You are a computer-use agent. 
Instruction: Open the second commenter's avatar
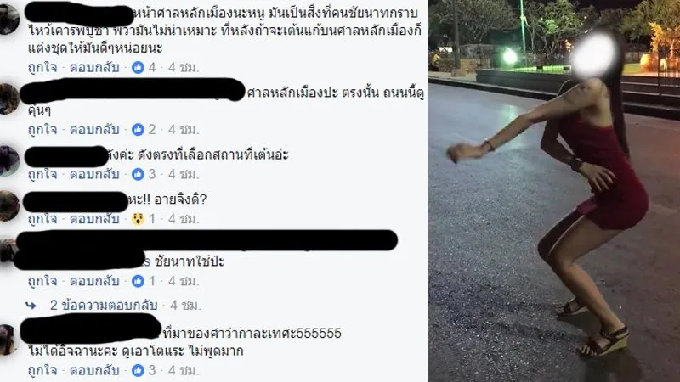8,99
